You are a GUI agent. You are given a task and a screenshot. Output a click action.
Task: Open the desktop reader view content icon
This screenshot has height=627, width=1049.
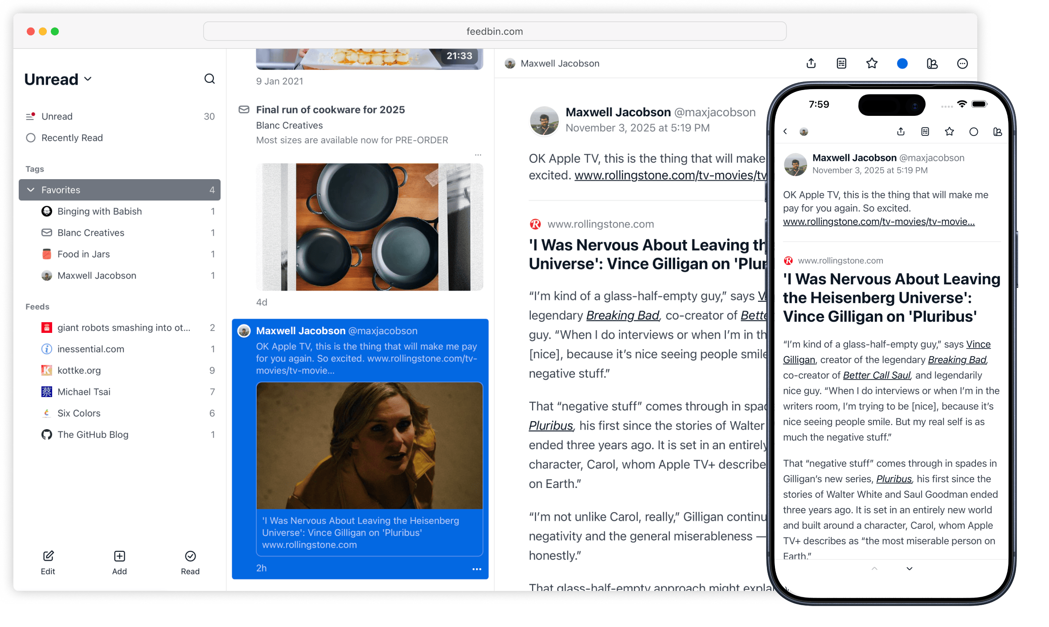coord(841,63)
